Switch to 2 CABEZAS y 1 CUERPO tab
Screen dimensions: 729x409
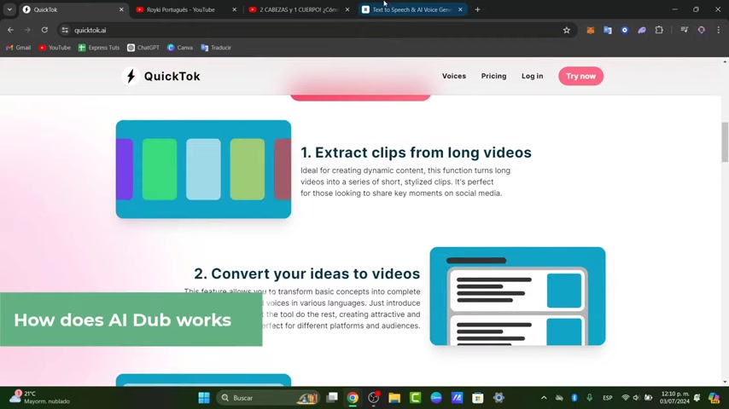(x=299, y=9)
